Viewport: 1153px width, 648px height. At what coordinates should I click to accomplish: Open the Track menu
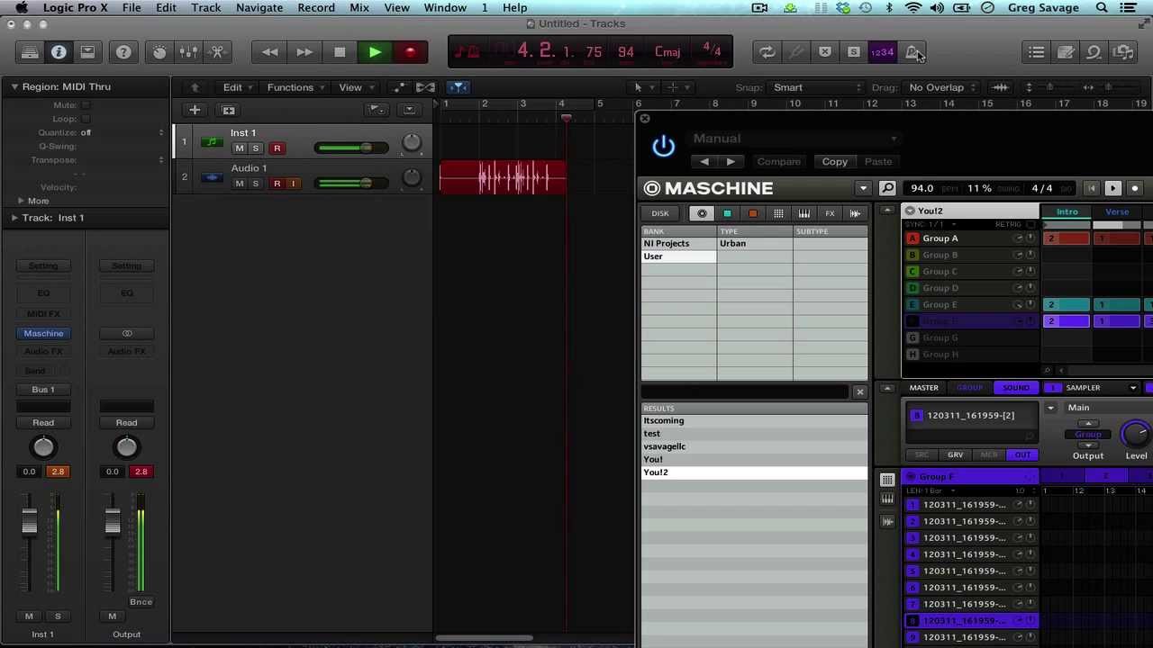coord(205,8)
